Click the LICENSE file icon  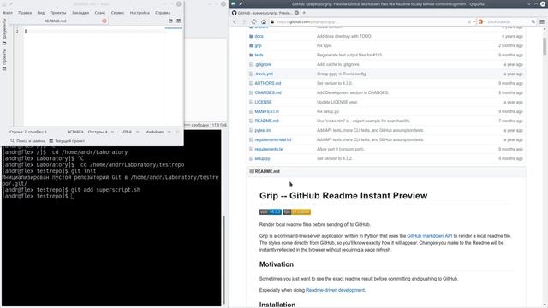[x=251, y=103]
